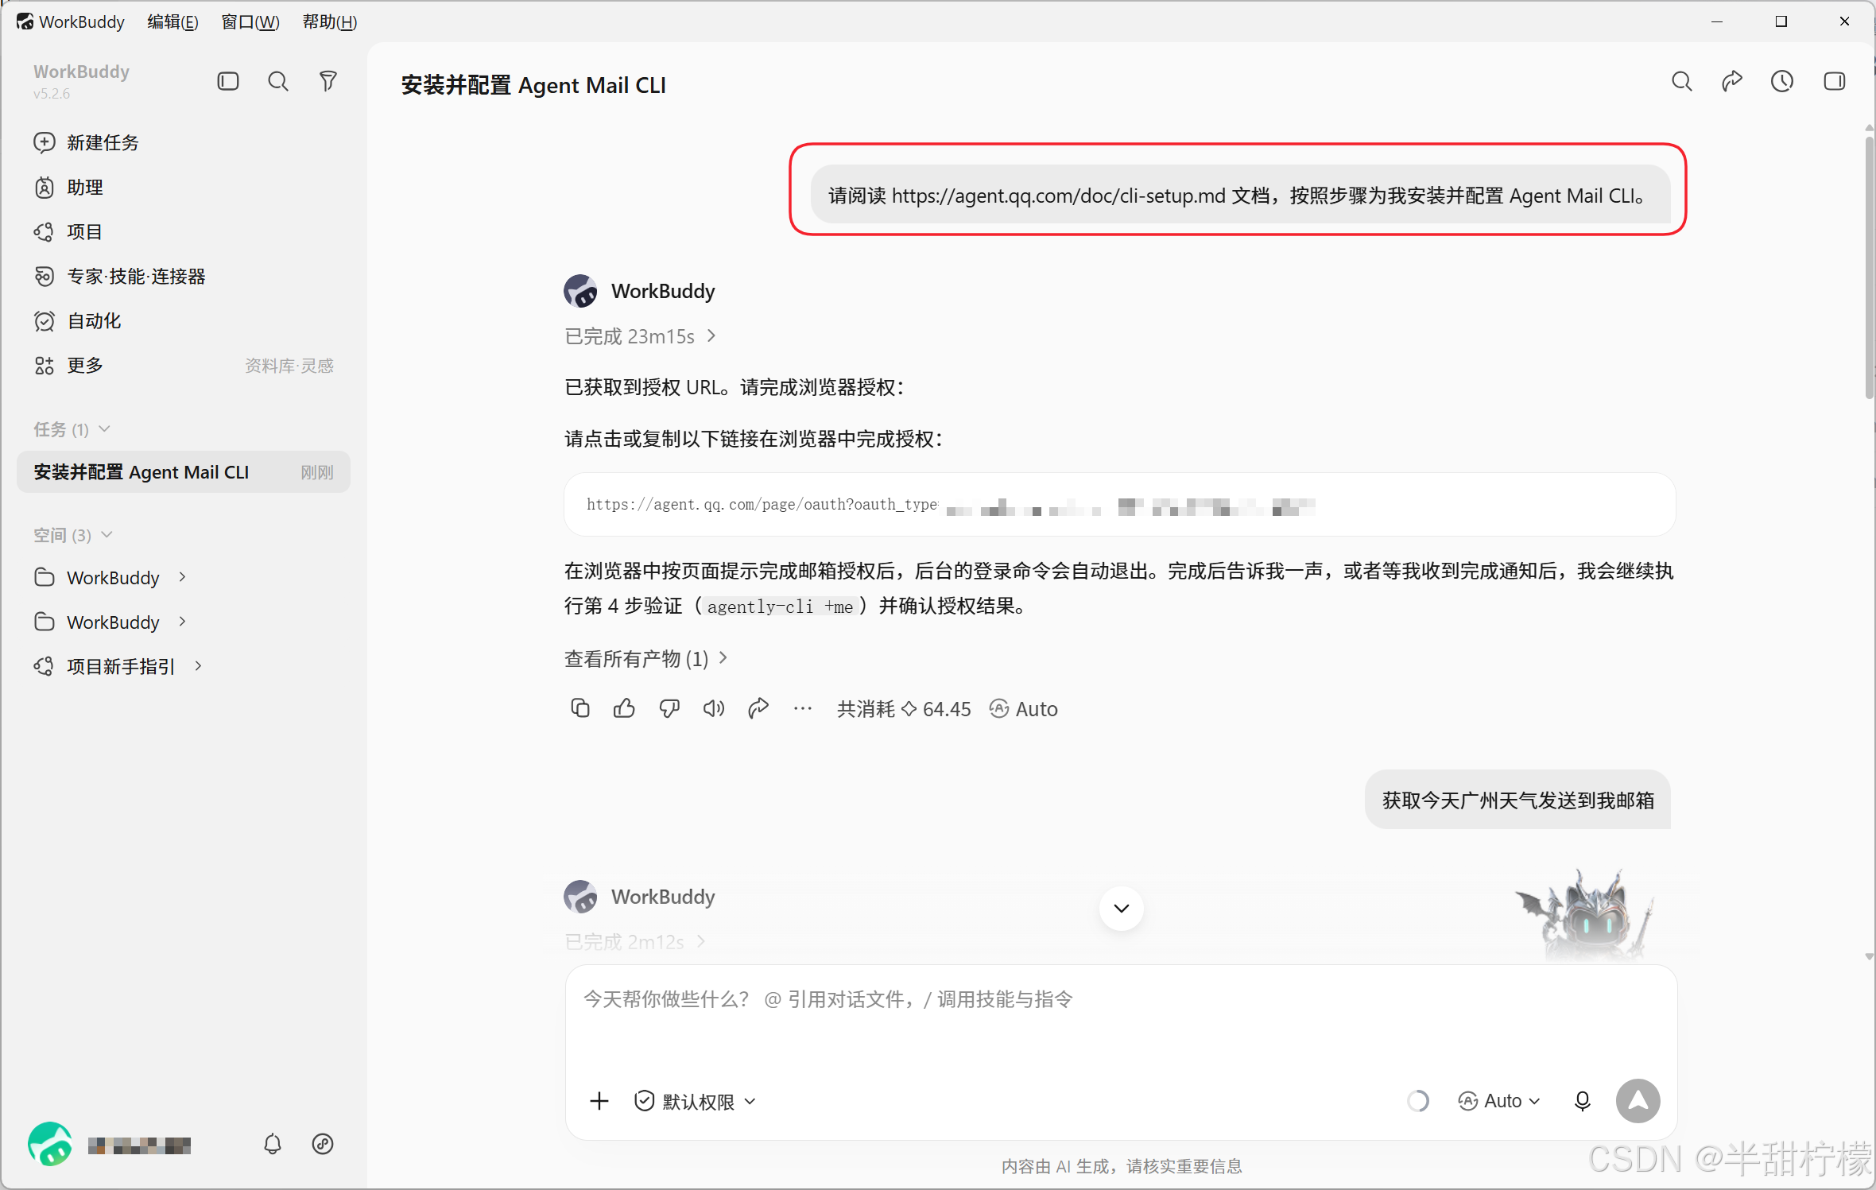Open the user profile avatar

click(x=50, y=1144)
